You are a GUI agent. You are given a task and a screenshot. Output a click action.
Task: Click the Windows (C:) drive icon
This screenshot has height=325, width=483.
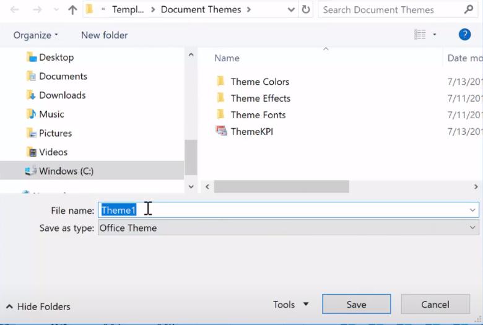click(31, 170)
